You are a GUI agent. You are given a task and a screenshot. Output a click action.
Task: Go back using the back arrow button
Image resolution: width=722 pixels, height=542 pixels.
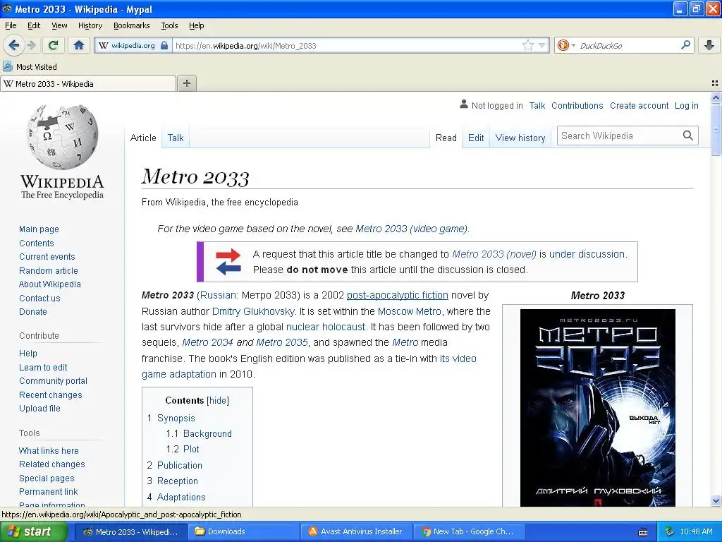pyautogui.click(x=14, y=45)
